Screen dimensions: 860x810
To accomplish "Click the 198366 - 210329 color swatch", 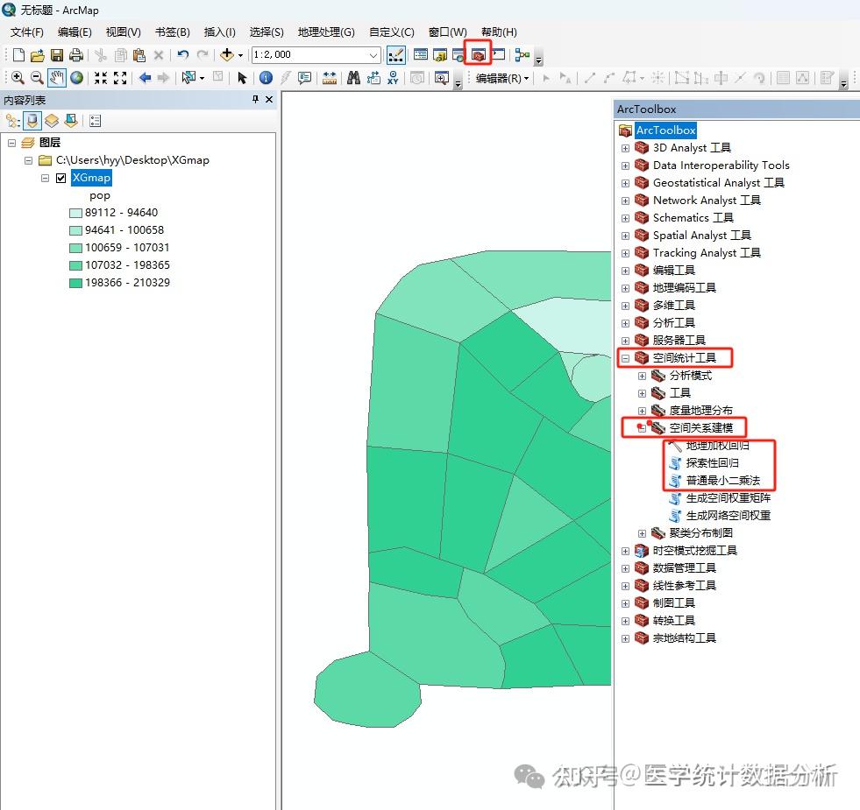I will 75,282.
